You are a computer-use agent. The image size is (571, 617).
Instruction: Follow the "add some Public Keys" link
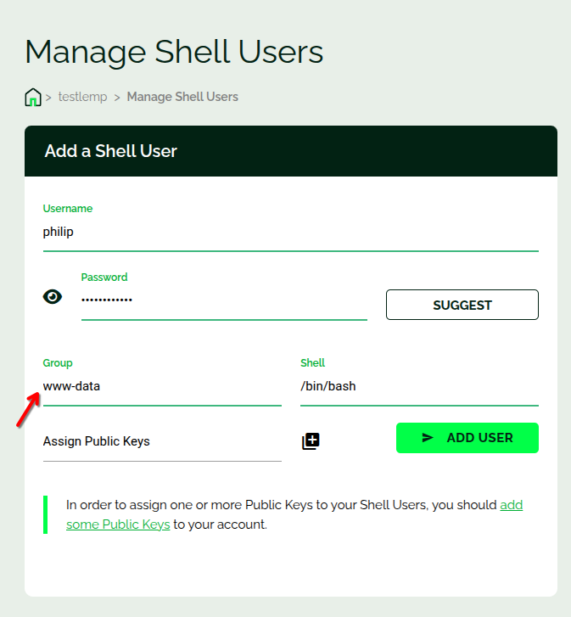[x=118, y=524]
